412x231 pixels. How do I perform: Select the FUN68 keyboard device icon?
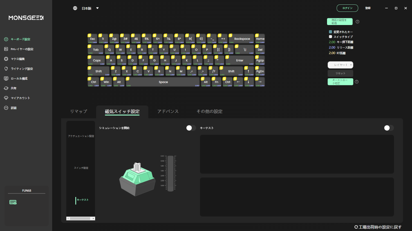point(13,202)
